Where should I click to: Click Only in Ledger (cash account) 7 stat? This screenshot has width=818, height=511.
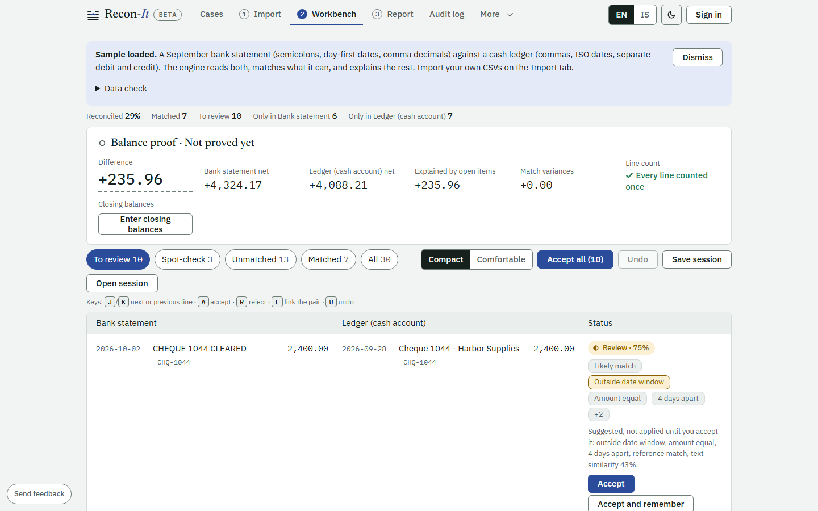pos(400,116)
